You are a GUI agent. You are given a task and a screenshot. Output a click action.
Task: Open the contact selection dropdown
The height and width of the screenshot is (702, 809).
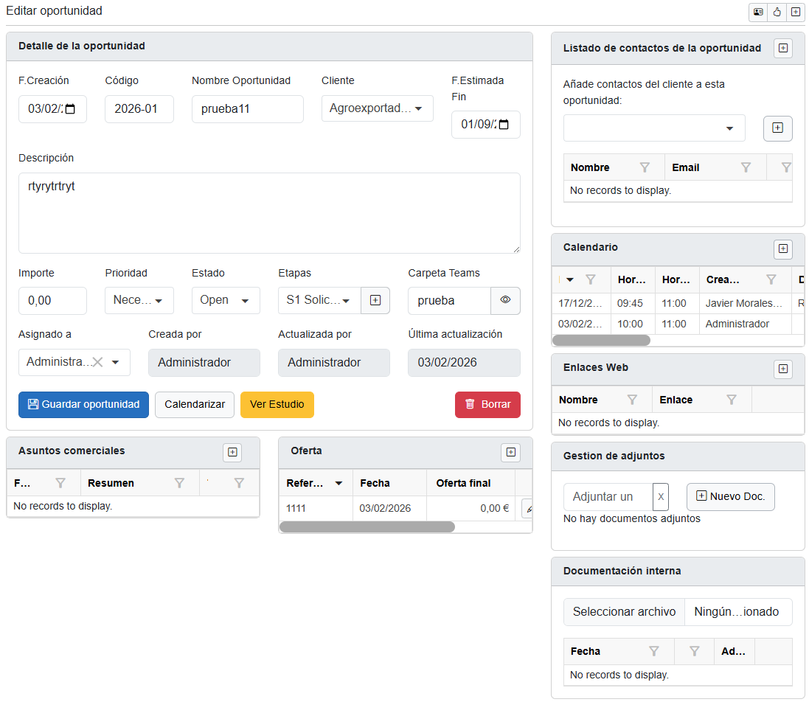[654, 128]
